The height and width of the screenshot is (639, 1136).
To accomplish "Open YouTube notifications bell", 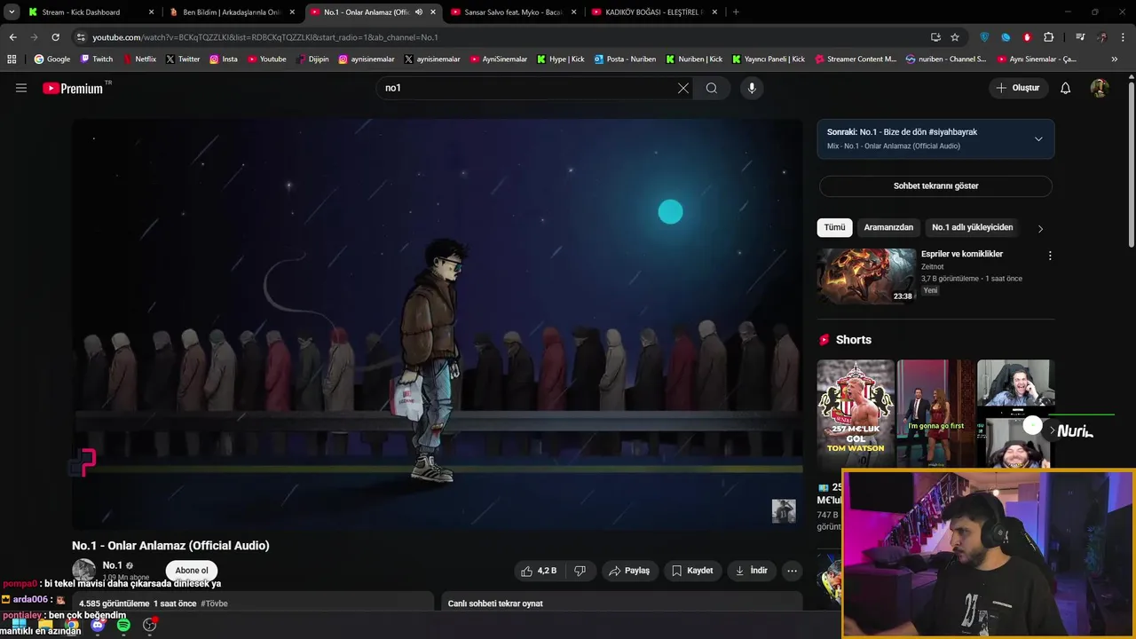I will (x=1066, y=88).
